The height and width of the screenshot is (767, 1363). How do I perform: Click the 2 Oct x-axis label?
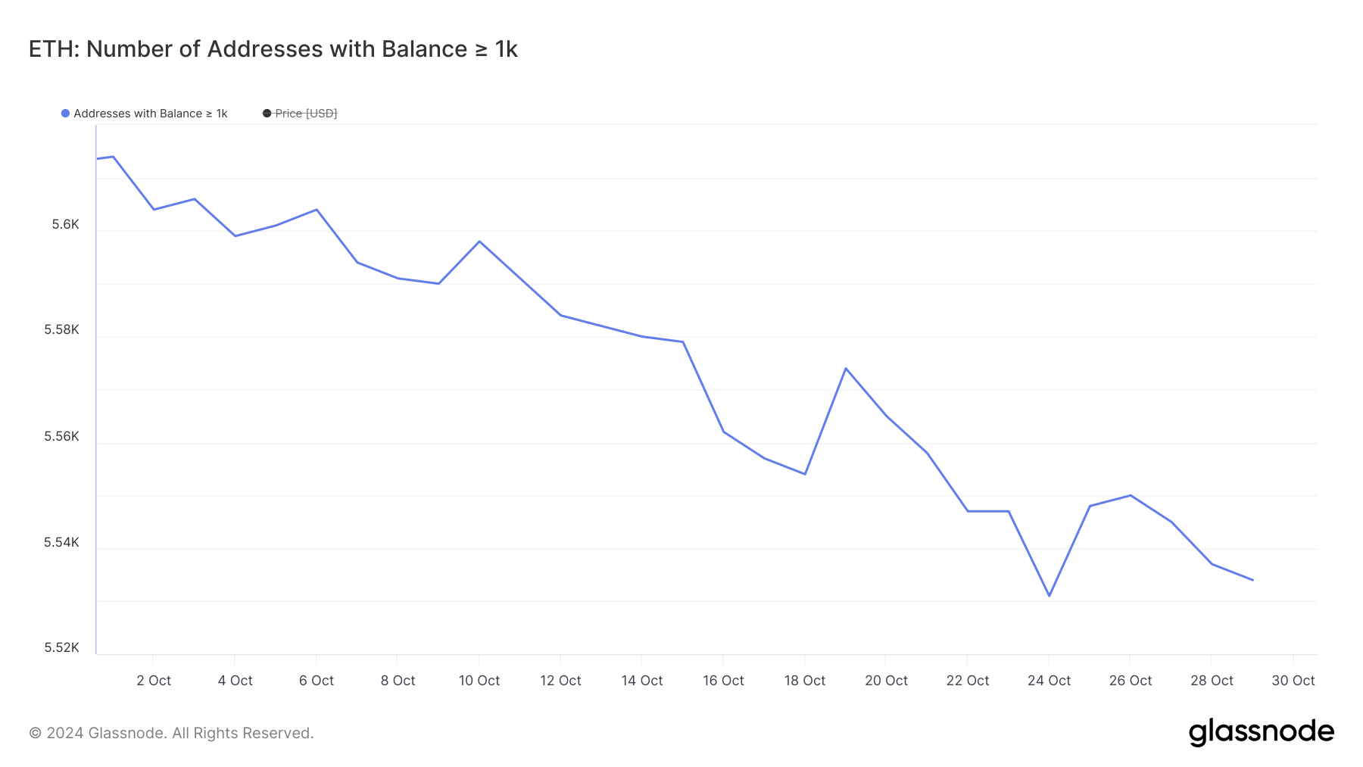click(x=154, y=681)
